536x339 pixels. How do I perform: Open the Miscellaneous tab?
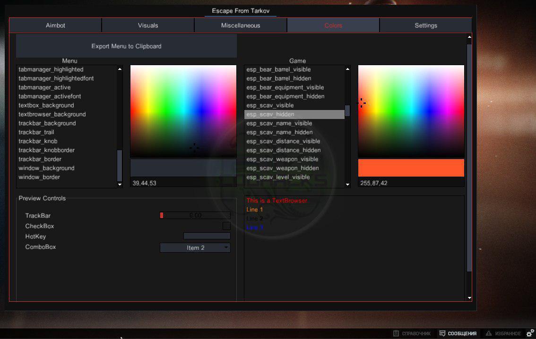click(x=241, y=25)
